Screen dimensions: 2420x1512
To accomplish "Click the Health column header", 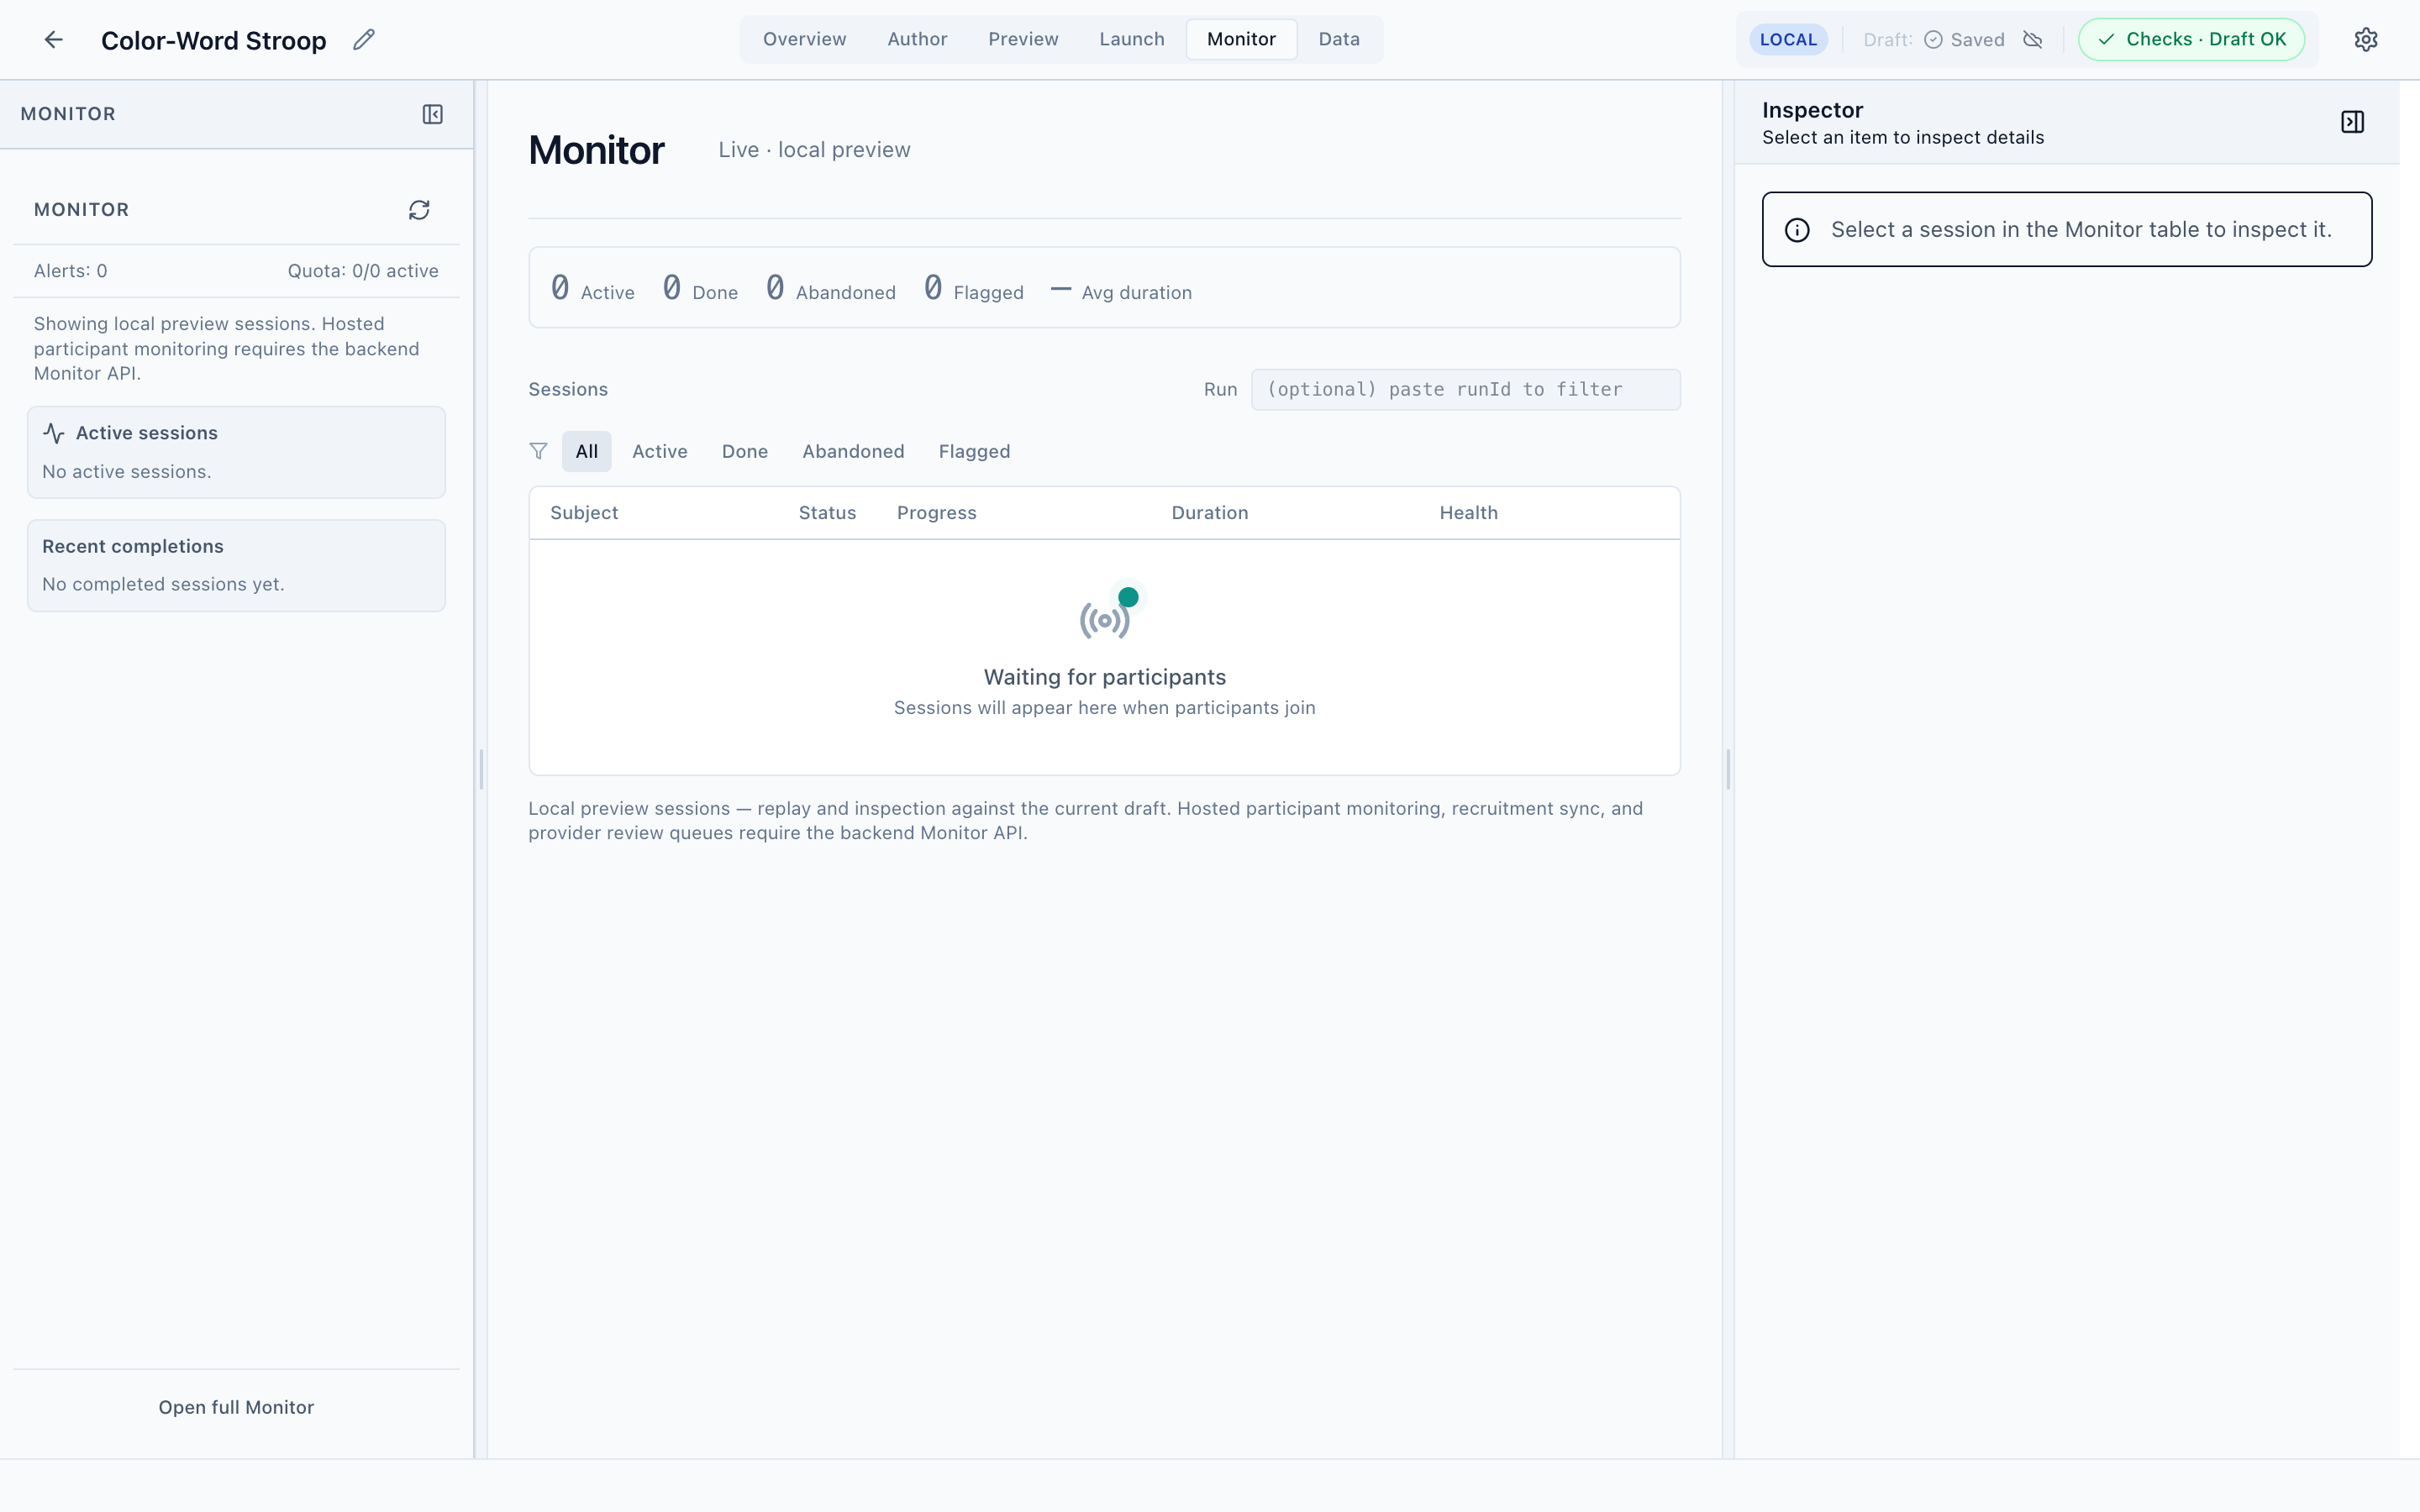I will pyautogui.click(x=1468, y=513).
